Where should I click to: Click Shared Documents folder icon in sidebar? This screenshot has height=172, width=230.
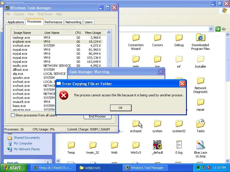[x=10, y=138]
